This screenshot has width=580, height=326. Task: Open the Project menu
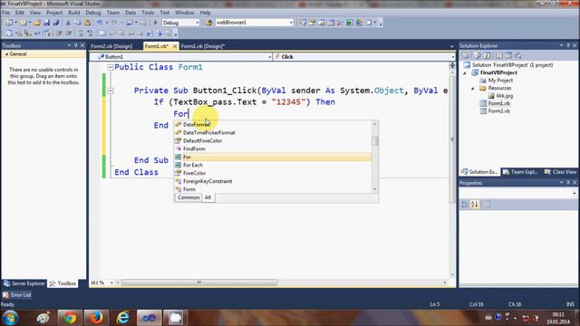click(54, 13)
